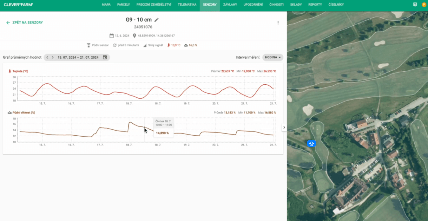Viewport: 428px width, 221px height.
Task: Click the Interval měření label
Action: tap(248, 57)
